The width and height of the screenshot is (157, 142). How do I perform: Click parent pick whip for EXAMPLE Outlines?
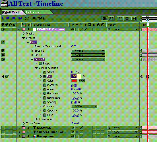(109, 29)
